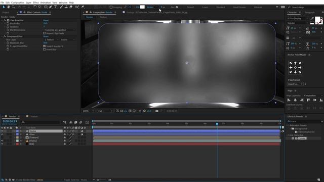Open viewer resolution Full dropdown
Image resolution: width=324 pixels, height=182 pixels.
pos(105,111)
